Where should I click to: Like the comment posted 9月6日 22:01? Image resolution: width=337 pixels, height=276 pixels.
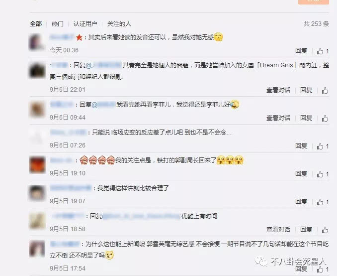point(325,90)
